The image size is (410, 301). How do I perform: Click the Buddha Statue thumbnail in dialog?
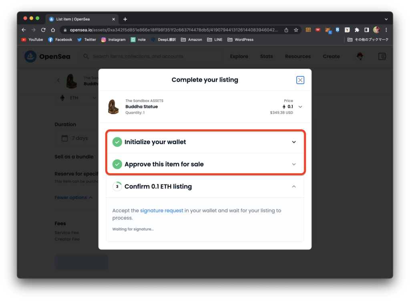113,107
